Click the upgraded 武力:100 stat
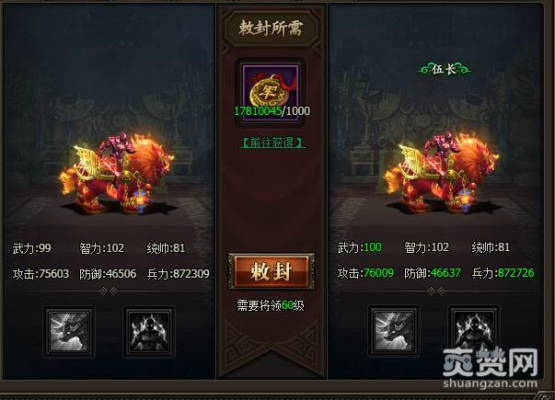555x400 pixels. [360, 247]
